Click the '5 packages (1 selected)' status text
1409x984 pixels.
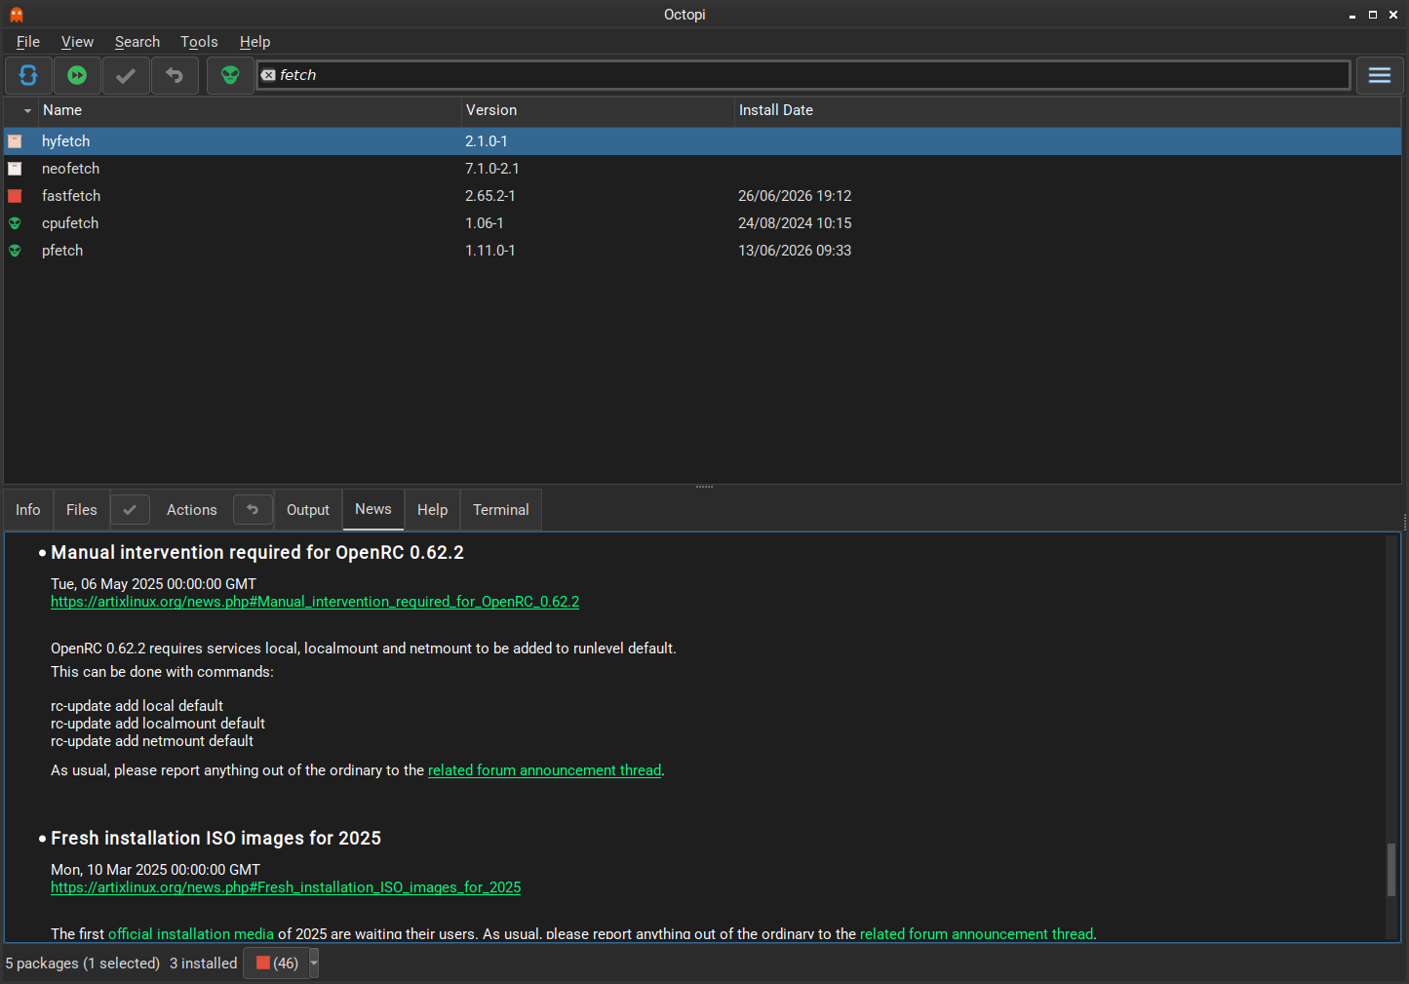pos(83,964)
